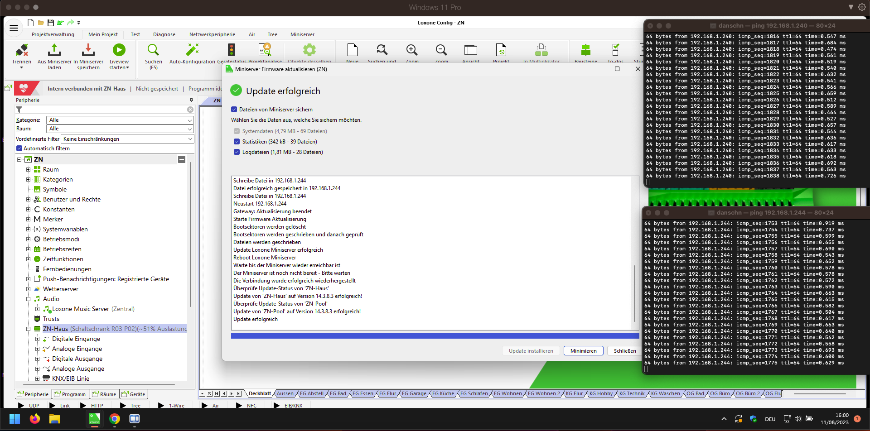
Task: Expand the Raum tree node
Action: point(28,170)
